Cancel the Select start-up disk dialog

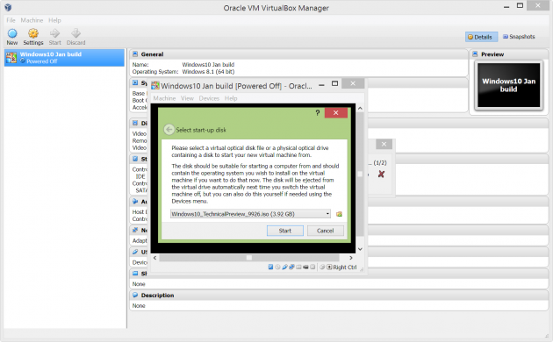pos(325,231)
